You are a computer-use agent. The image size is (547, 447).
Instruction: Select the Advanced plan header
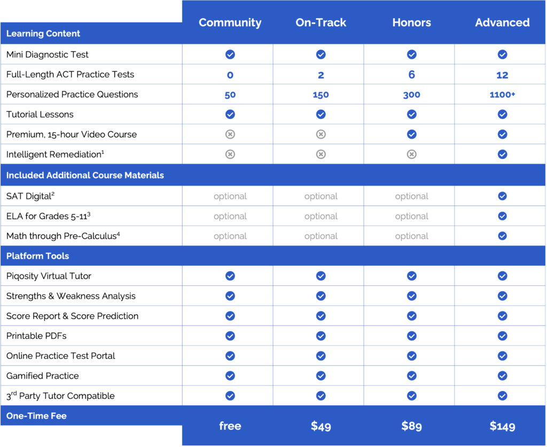click(x=502, y=22)
